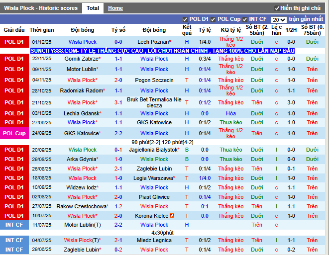This screenshot has height=255, width=329.
Task: Click the 'Tỷ số' column header
Action: 118,30
